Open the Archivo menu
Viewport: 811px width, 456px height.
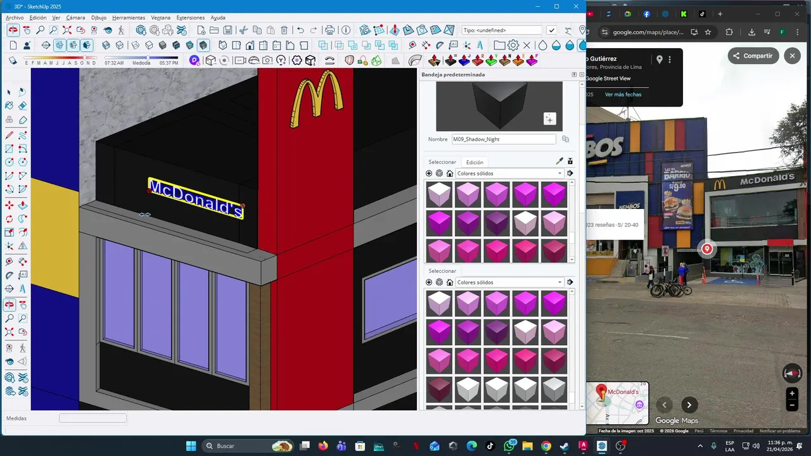pos(15,18)
